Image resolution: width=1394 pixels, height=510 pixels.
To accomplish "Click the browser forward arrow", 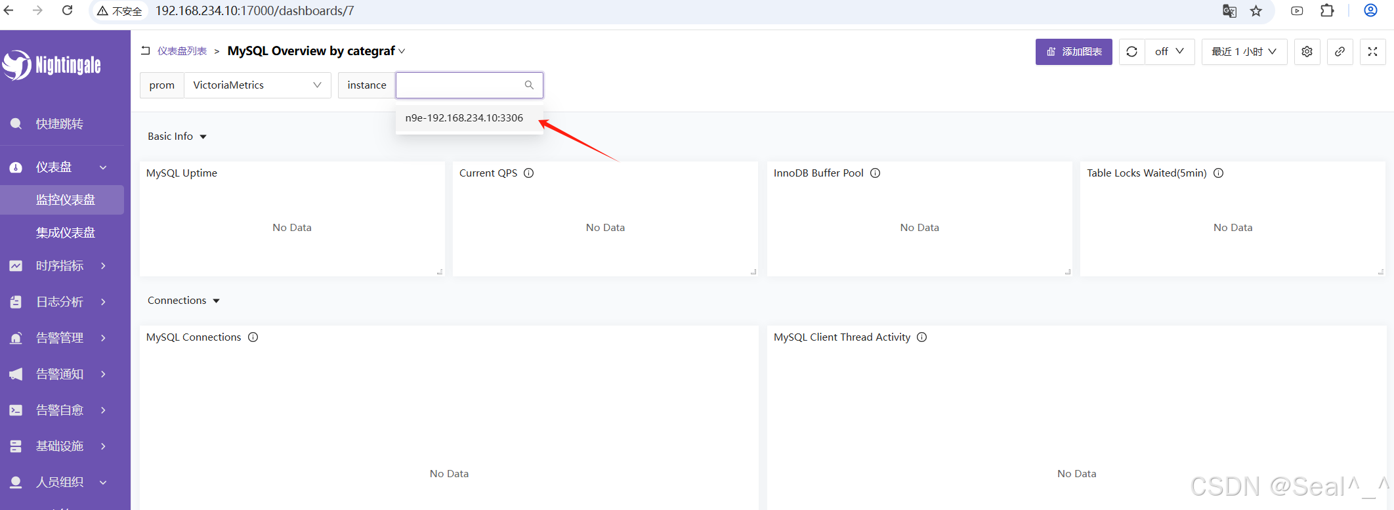I will (37, 11).
